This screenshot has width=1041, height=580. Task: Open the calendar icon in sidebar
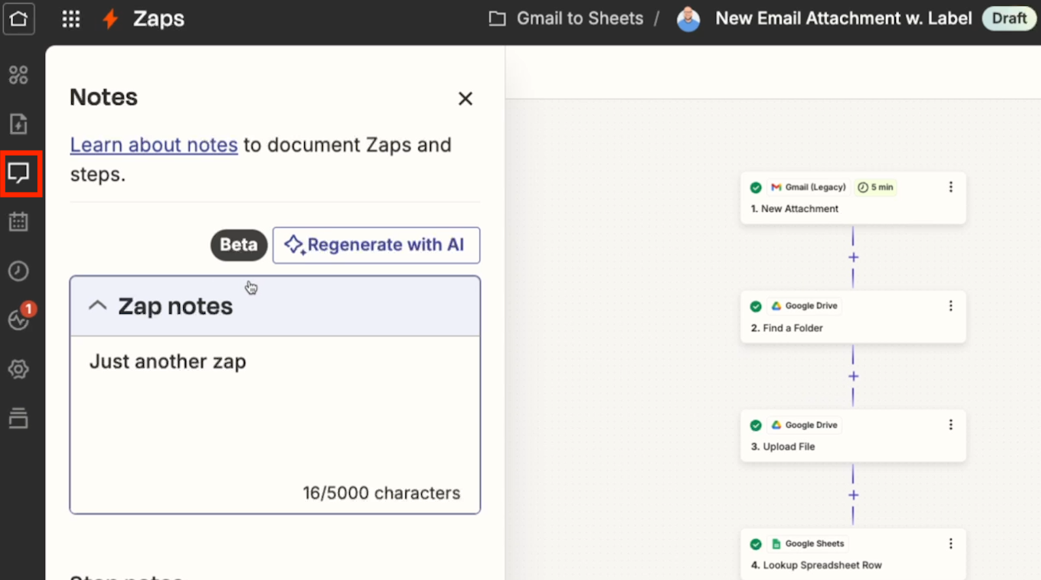point(18,222)
